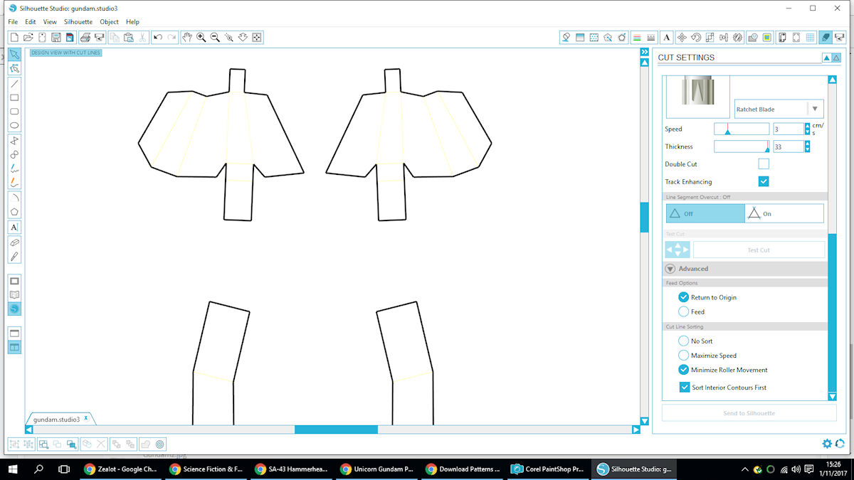Adjust Thickness value with stepper arrows
The image size is (854, 480).
[x=807, y=146]
